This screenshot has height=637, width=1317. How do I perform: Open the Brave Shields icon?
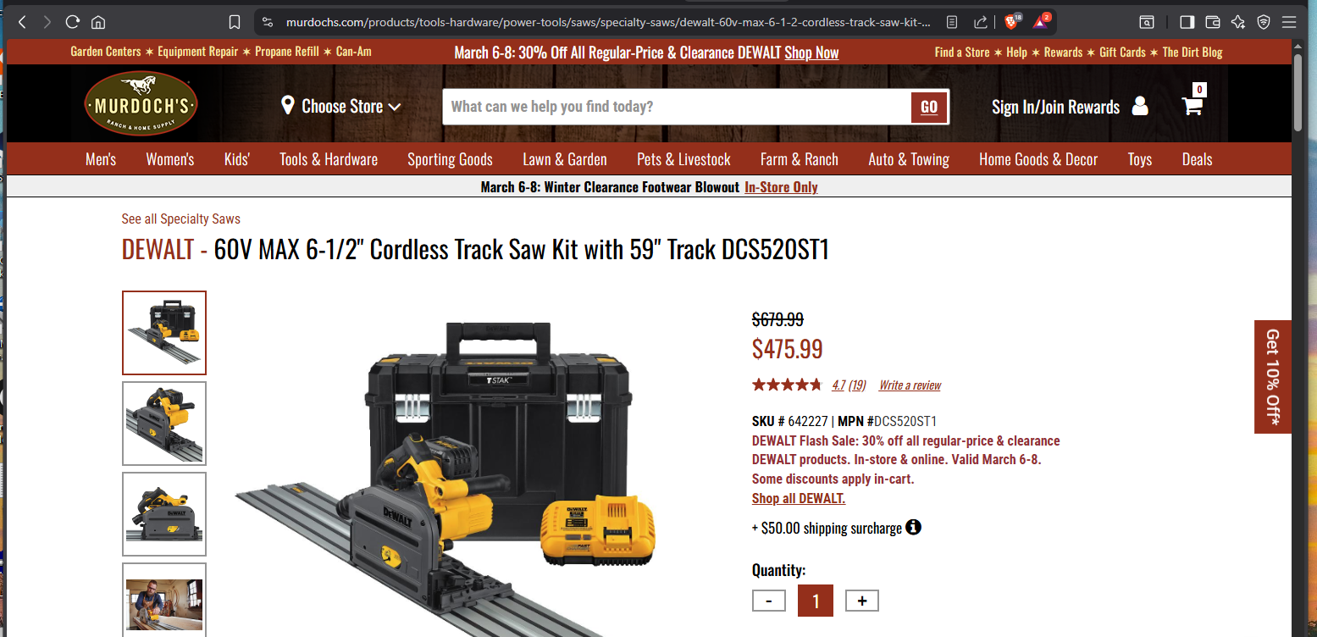coord(1011,21)
